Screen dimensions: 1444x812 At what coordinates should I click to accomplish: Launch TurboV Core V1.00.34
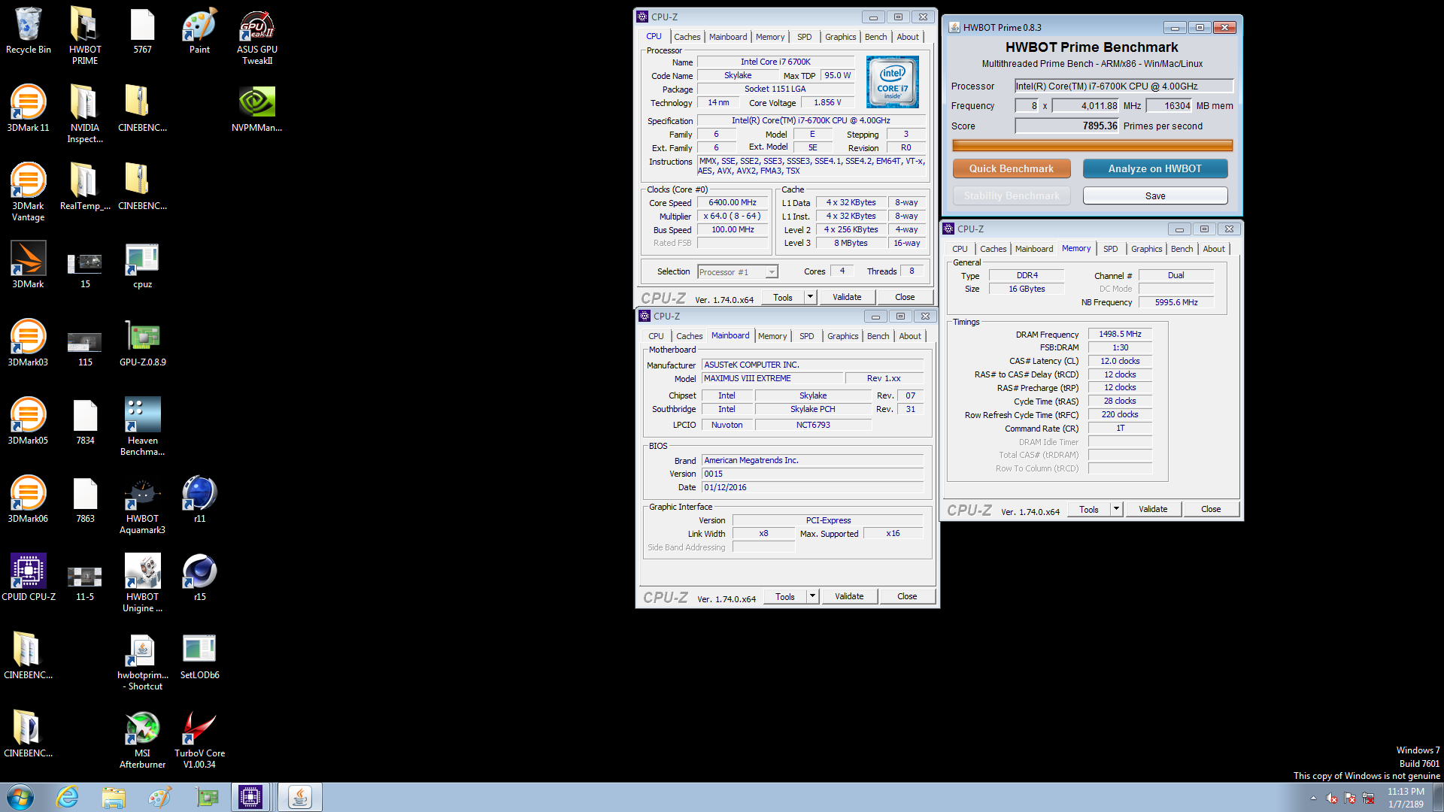tap(199, 738)
